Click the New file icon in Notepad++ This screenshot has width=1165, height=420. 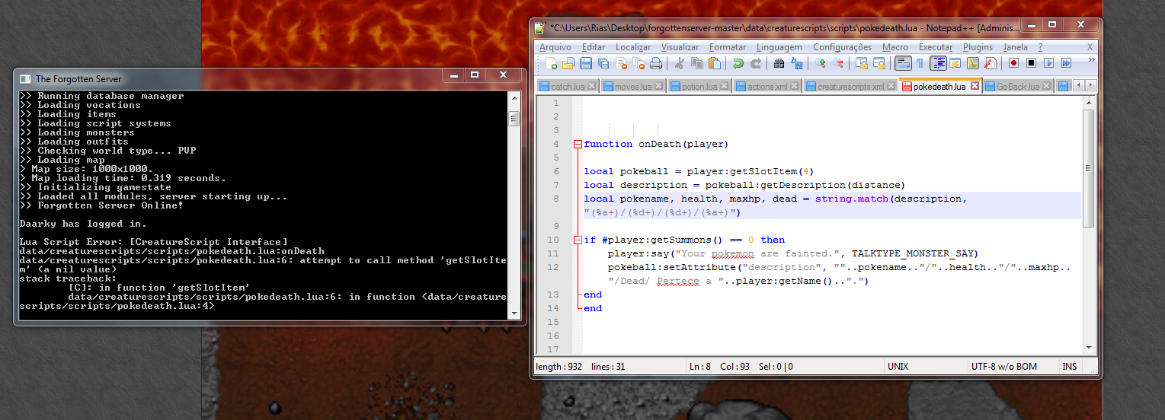point(551,63)
